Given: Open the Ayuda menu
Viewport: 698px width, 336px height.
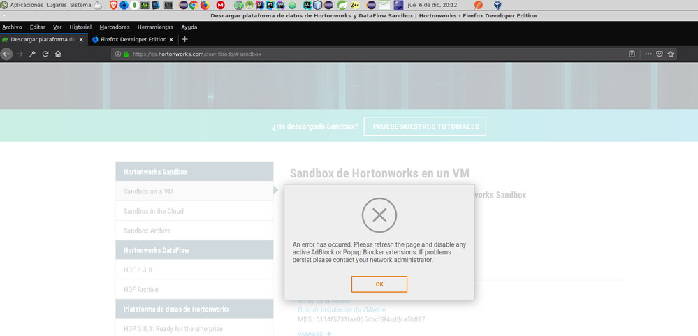Looking at the screenshot, I should 189,27.
